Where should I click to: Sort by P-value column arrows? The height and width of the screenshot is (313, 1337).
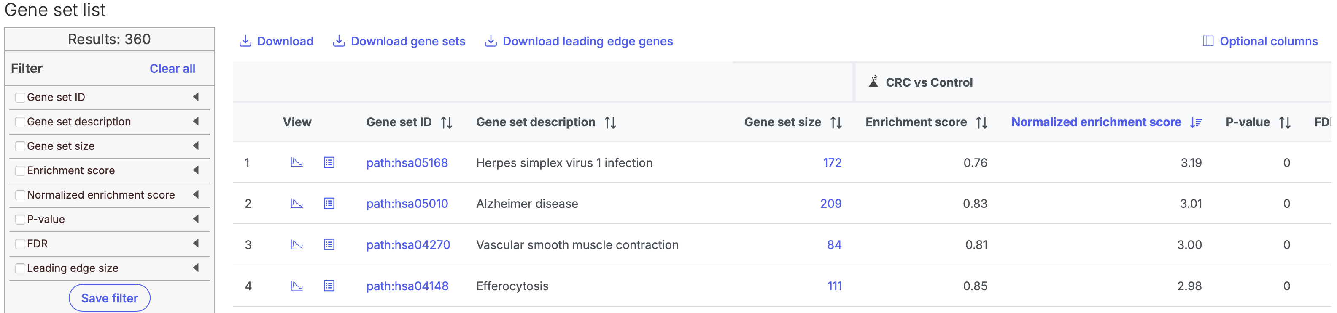tap(1285, 122)
